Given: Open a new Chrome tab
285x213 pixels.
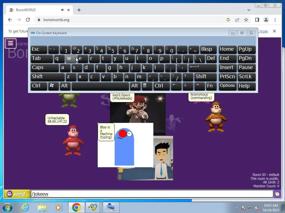Looking at the screenshot, I should [79, 10].
